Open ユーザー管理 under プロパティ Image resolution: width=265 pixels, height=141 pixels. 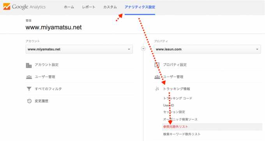(173, 77)
